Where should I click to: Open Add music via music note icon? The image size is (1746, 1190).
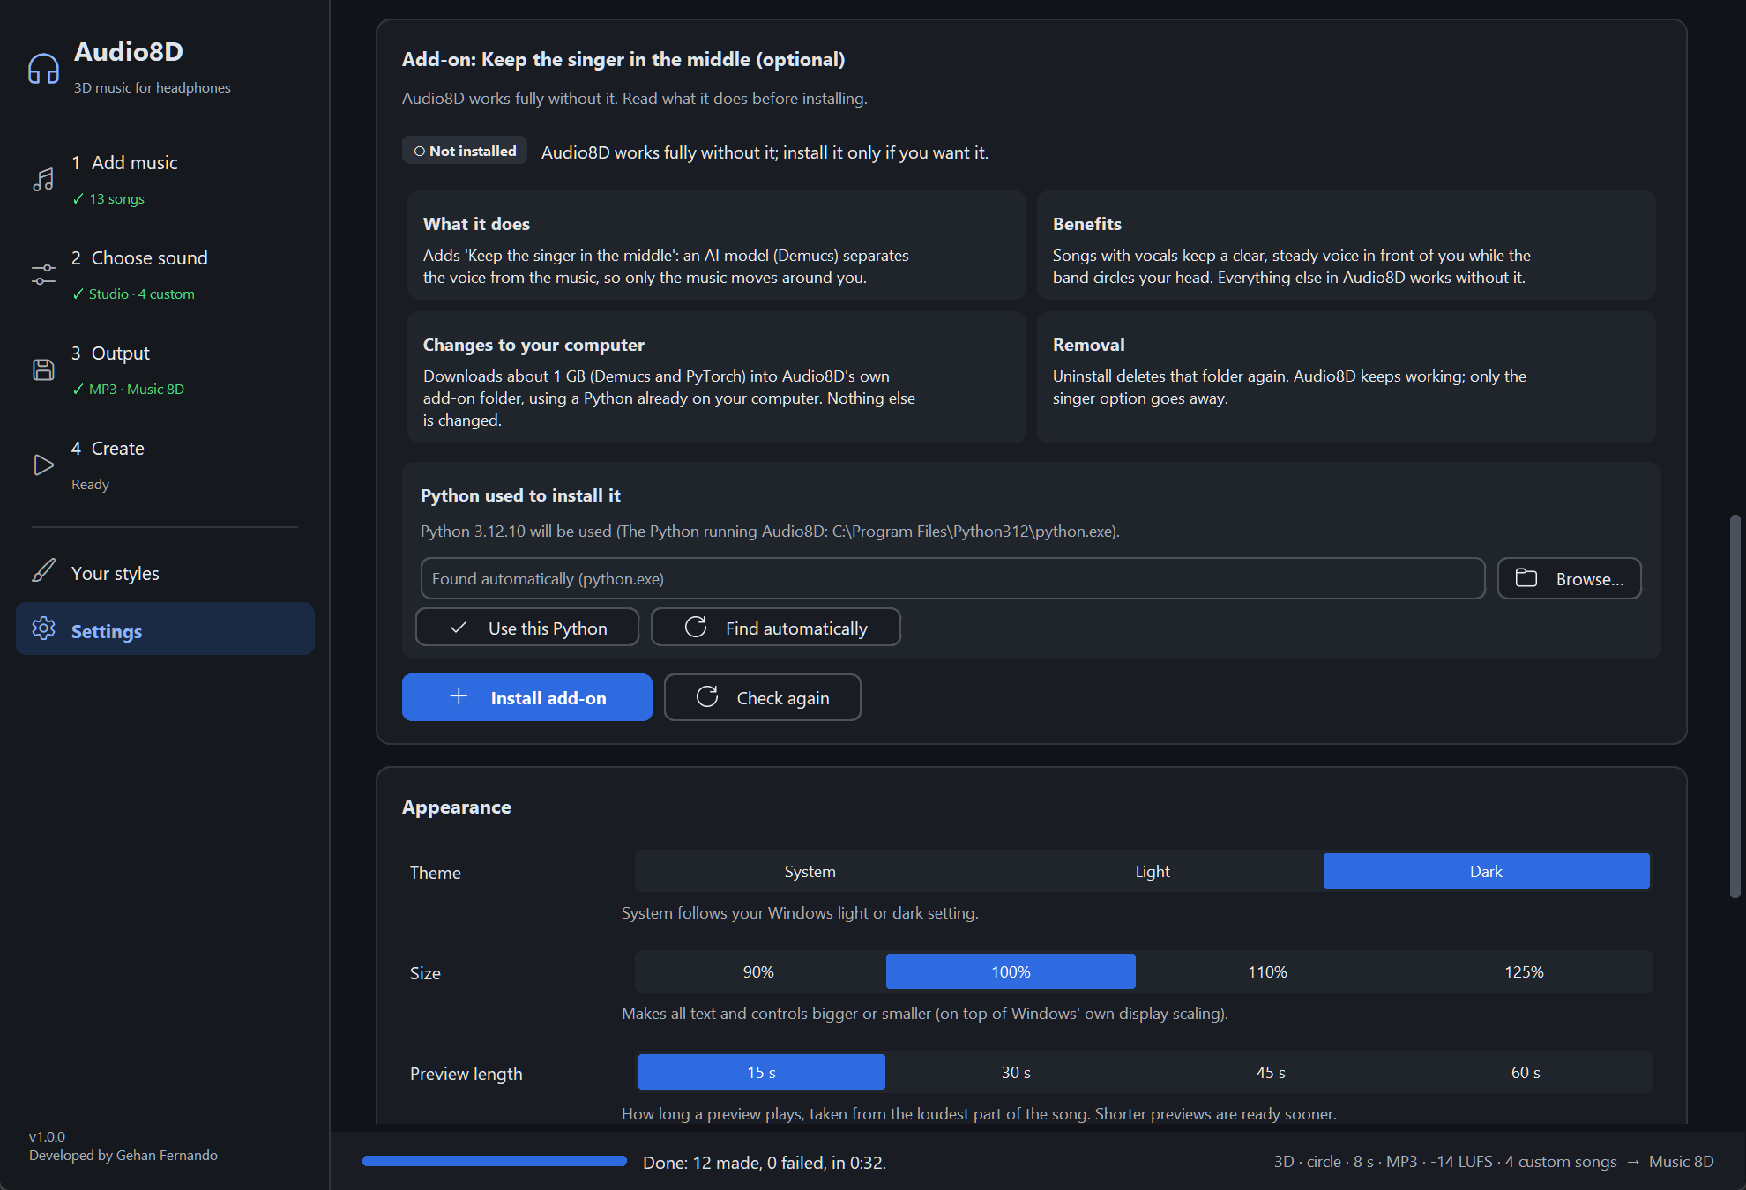[43, 180]
